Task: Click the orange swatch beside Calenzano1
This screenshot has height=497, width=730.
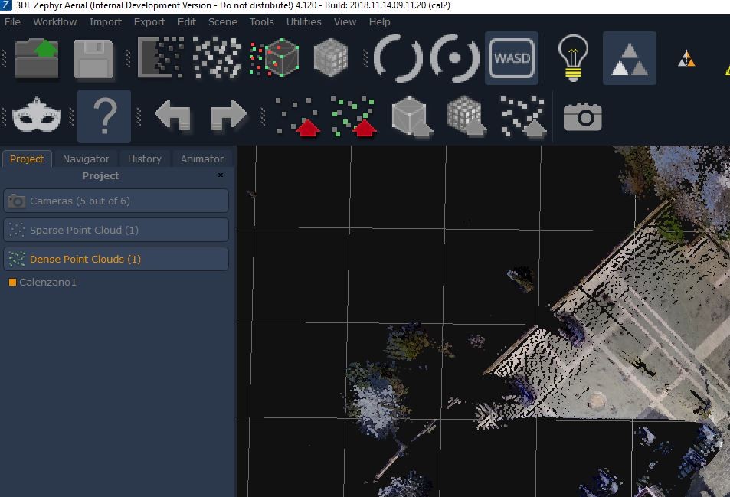Action: tap(12, 283)
